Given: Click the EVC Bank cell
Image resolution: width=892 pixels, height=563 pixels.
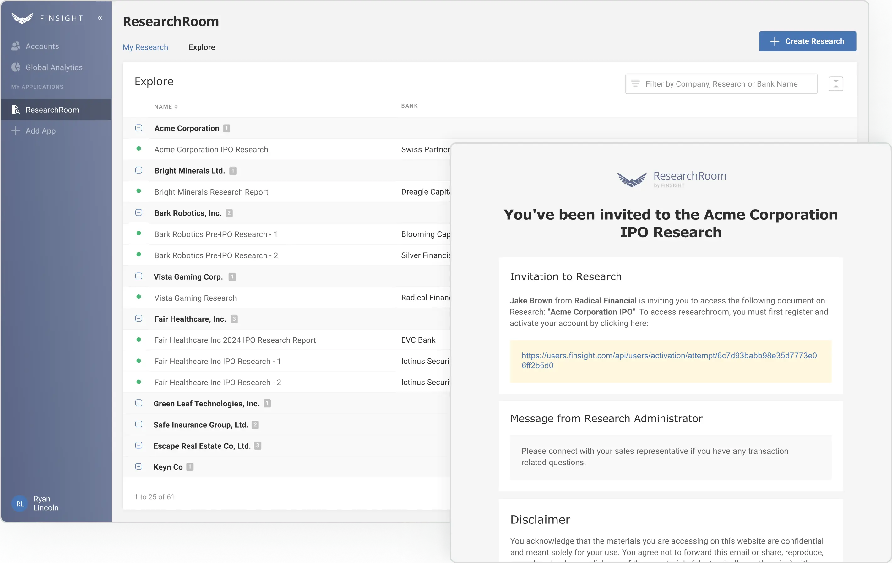Looking at the screenshot, I should pos(418,340).
